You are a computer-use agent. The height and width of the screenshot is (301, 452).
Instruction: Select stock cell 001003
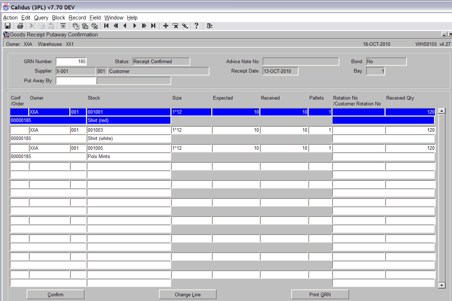[129, 130]
